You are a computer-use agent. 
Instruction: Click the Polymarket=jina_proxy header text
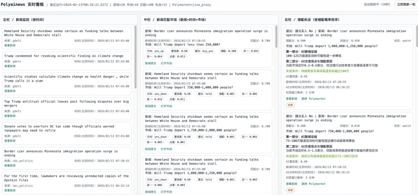coord(192,5)
